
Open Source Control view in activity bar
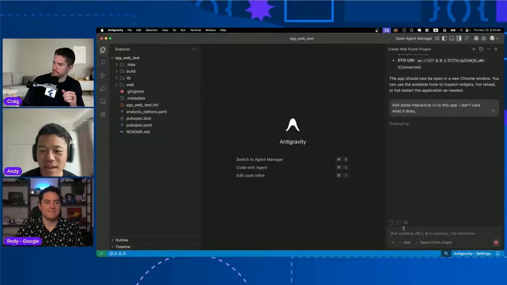point(103,76)
